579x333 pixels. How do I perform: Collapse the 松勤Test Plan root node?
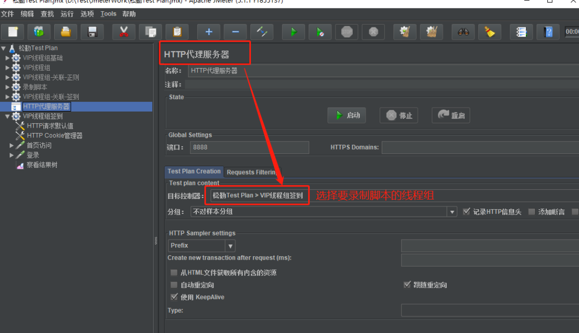(x=3, y=48)
